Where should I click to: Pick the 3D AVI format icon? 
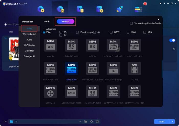coord(134,68)
